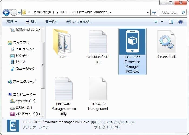Click the 書き込む toolbar button
This screenshot has width=189, height=135.
tap(52, 22)
